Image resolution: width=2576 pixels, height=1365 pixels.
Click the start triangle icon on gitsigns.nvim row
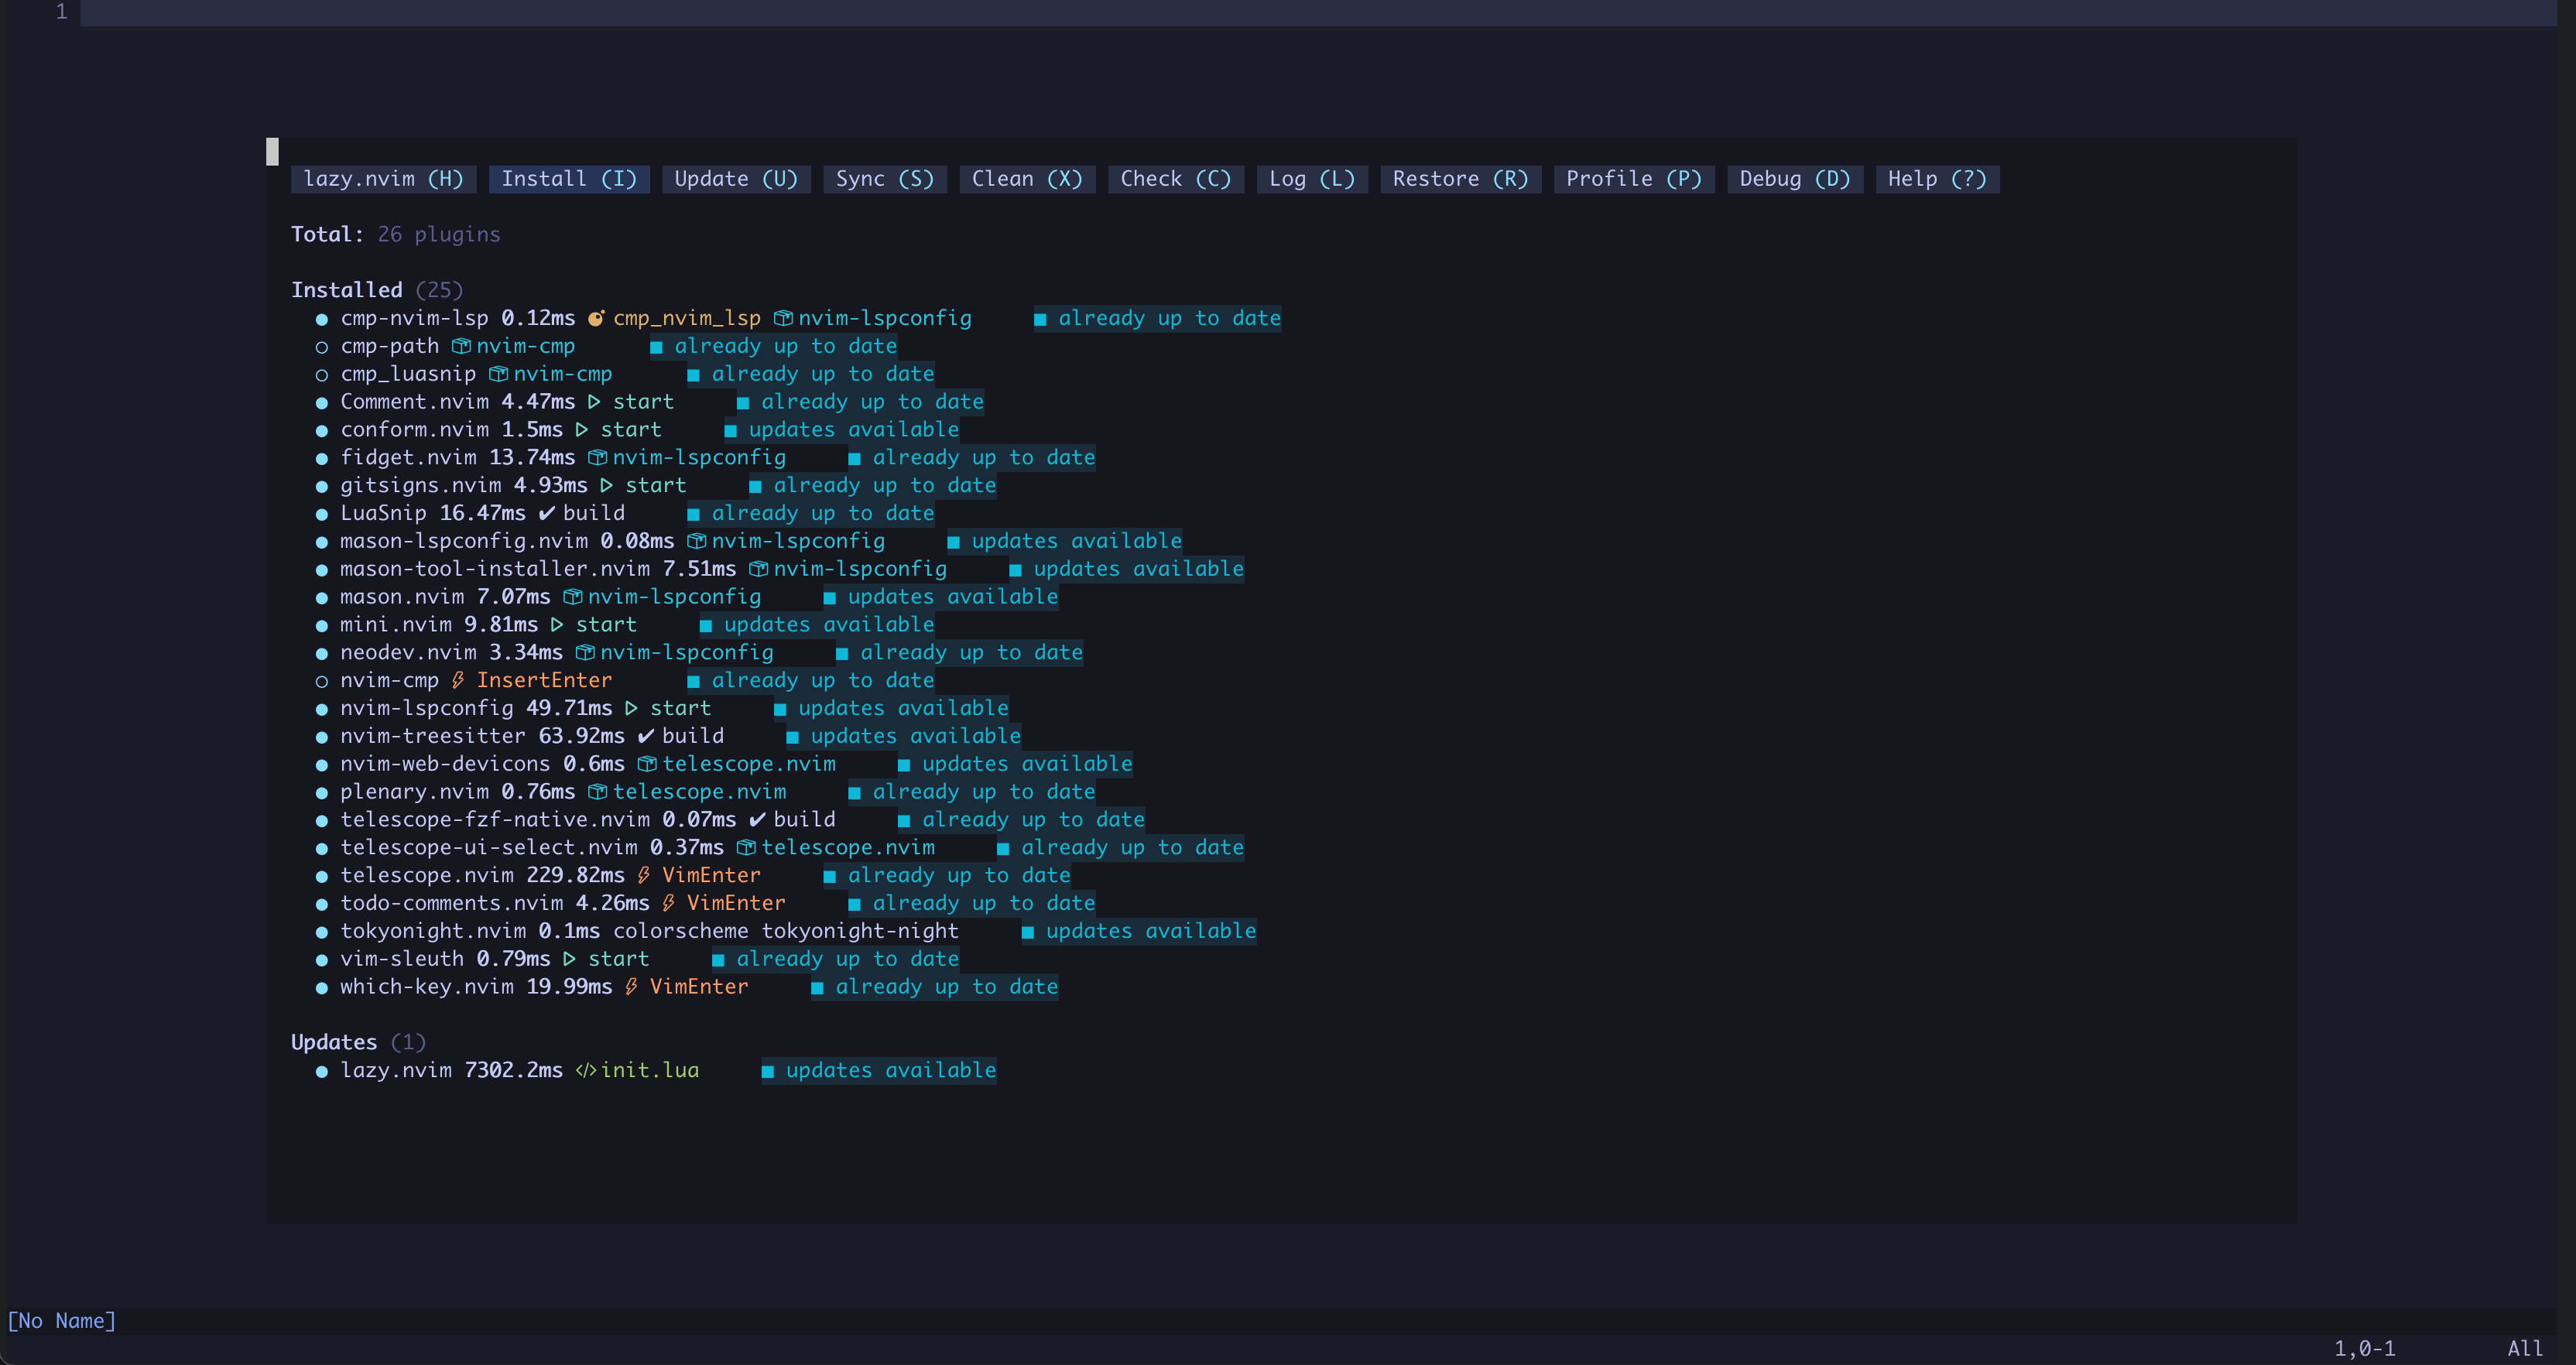click(x=607, y=486)
